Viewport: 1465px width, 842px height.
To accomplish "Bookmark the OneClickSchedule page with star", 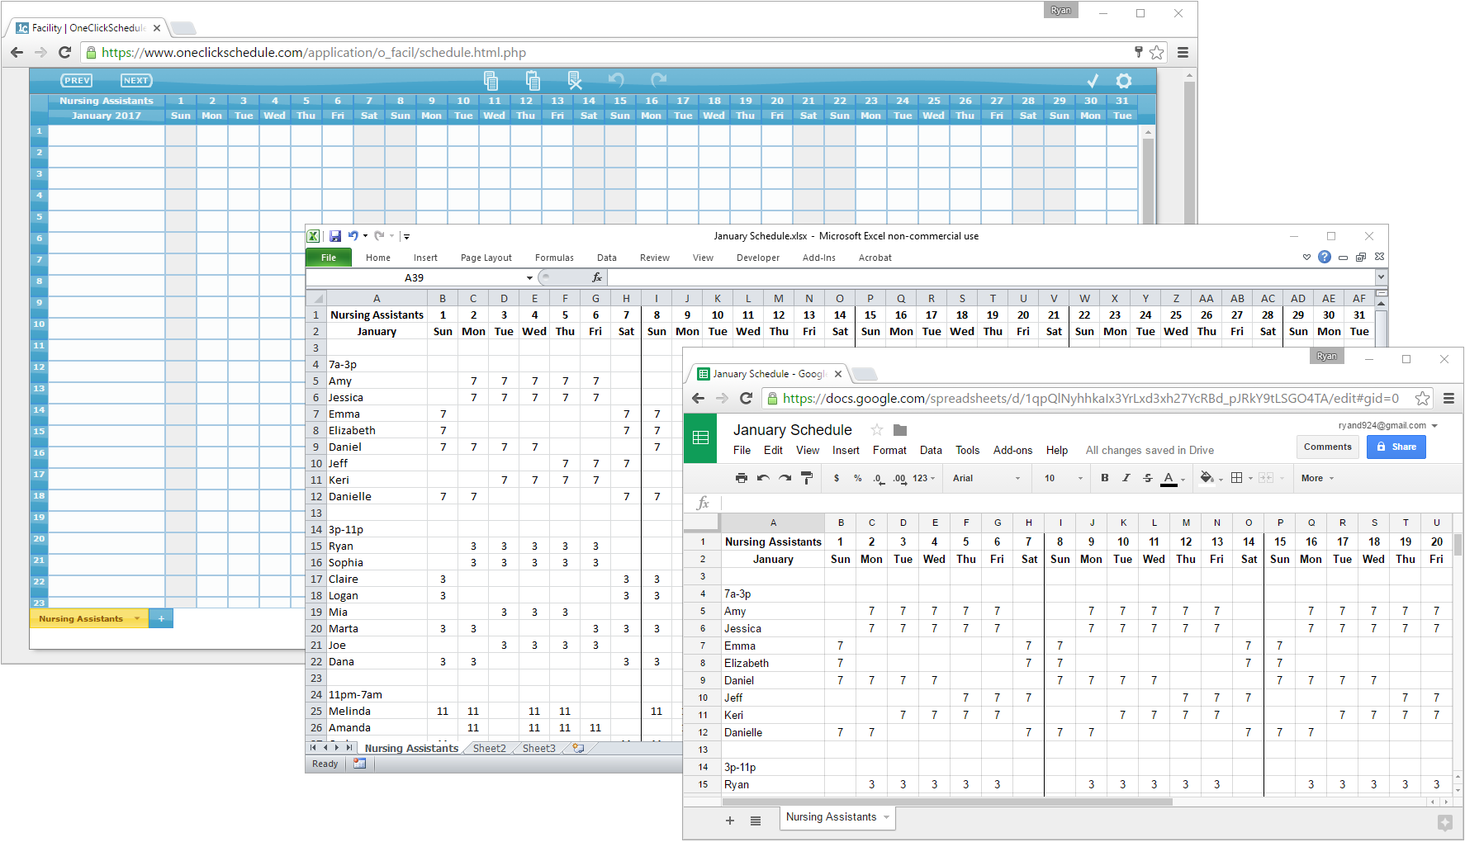I will pos(1156,52).
